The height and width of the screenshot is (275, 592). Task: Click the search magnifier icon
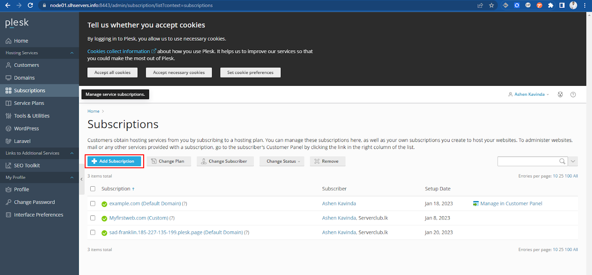coord(562,161)
